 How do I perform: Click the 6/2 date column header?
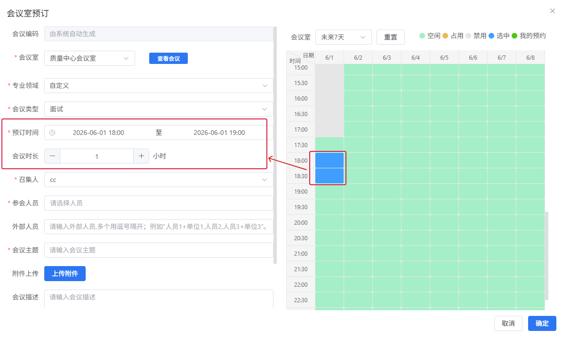(358, 58)
